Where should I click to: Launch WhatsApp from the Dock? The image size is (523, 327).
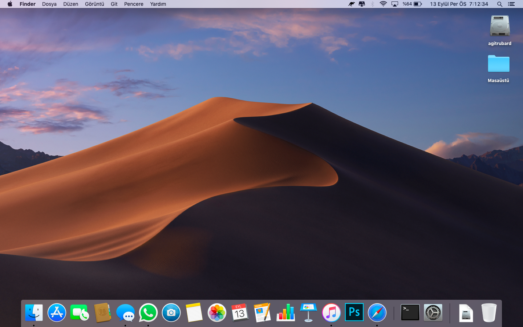148,312
